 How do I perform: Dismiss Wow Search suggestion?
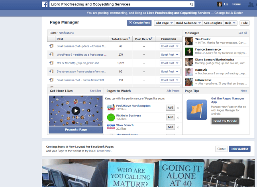click(178, 127)
